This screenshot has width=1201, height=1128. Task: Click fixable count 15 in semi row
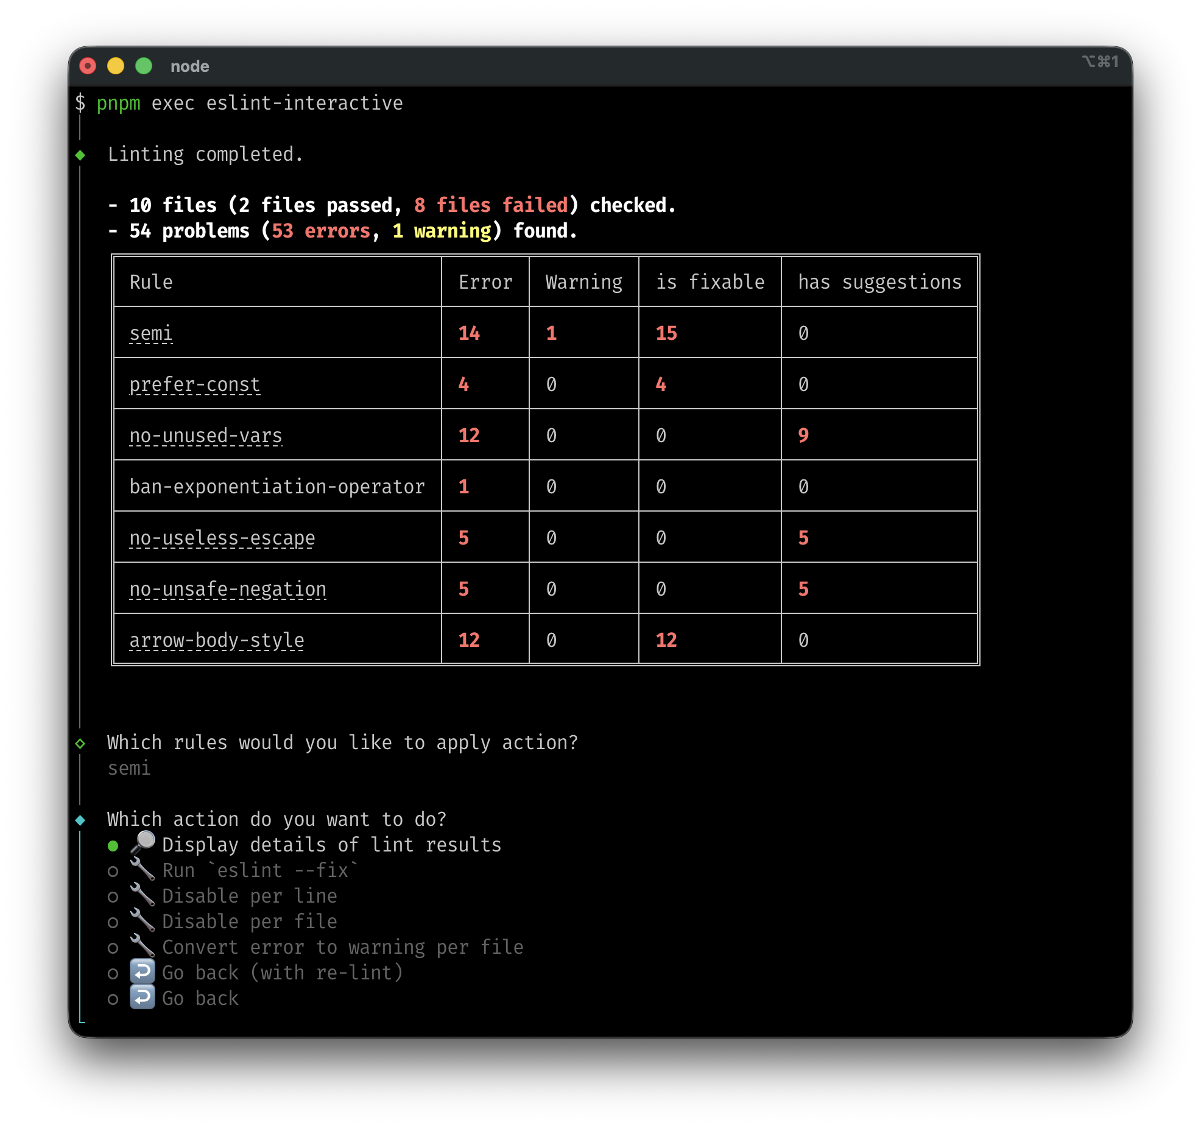[x=666, y=333]
